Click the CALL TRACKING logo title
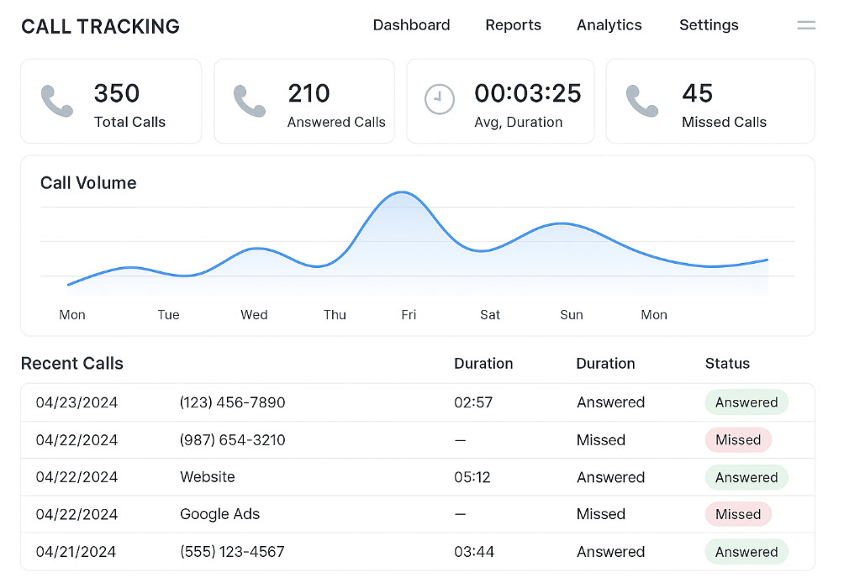The image size is (844, 583). tap(100, 26)
